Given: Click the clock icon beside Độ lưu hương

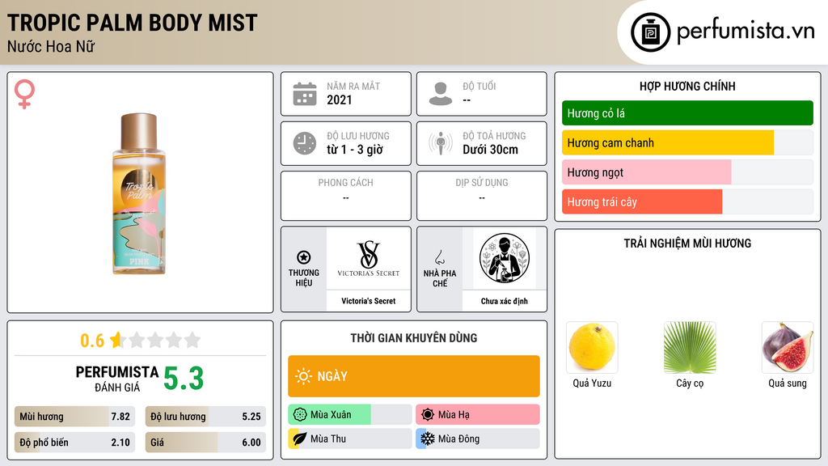Looking at the screenshot, I should 305,143.
